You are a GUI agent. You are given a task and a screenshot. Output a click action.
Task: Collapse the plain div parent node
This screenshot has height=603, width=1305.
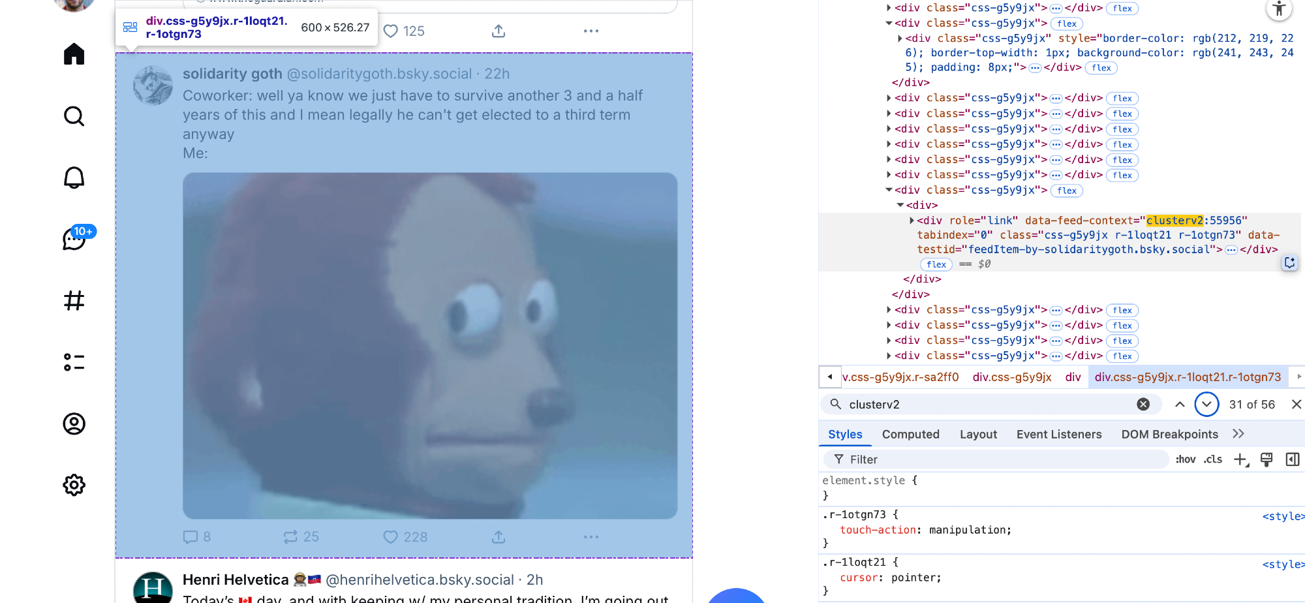tap(900, 206)
